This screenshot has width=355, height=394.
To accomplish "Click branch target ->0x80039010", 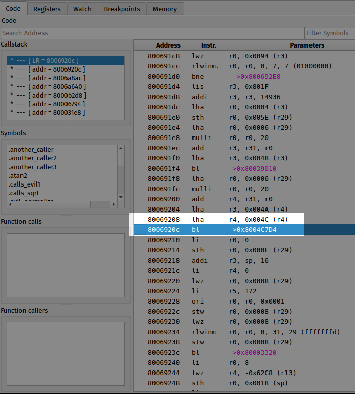I will [253, 169].
